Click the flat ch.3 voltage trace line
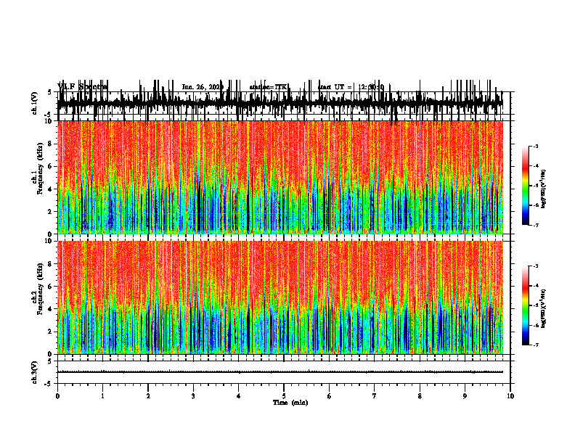This screenshot has height=444, width=575. [280, 372]
